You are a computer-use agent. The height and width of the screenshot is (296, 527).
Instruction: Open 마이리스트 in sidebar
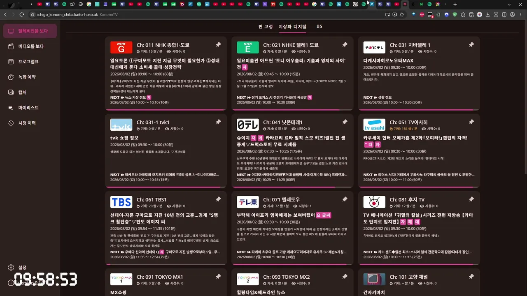30,108
